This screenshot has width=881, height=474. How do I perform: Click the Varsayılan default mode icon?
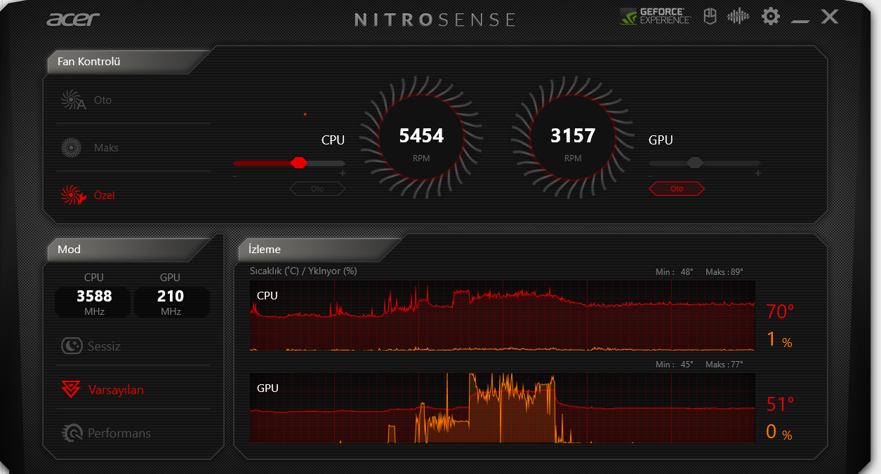coord(71,389)
